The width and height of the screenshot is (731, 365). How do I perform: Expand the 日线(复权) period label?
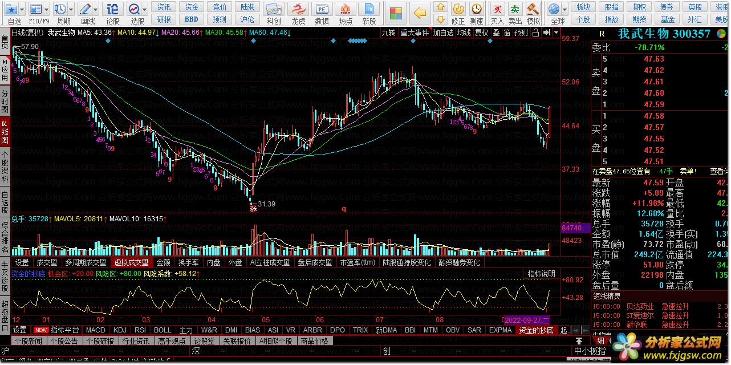click(x=28, y=33)
